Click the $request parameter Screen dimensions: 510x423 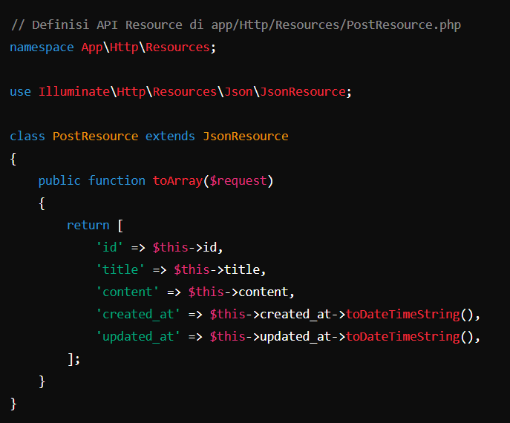coord(238,181)
